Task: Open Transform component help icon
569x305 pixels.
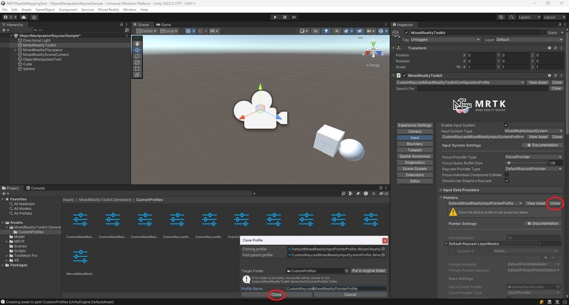Action: (550, 48)
